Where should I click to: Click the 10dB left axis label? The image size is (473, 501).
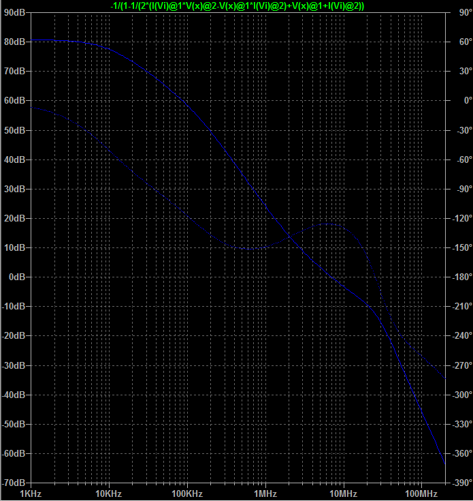[x=15, y=247]
